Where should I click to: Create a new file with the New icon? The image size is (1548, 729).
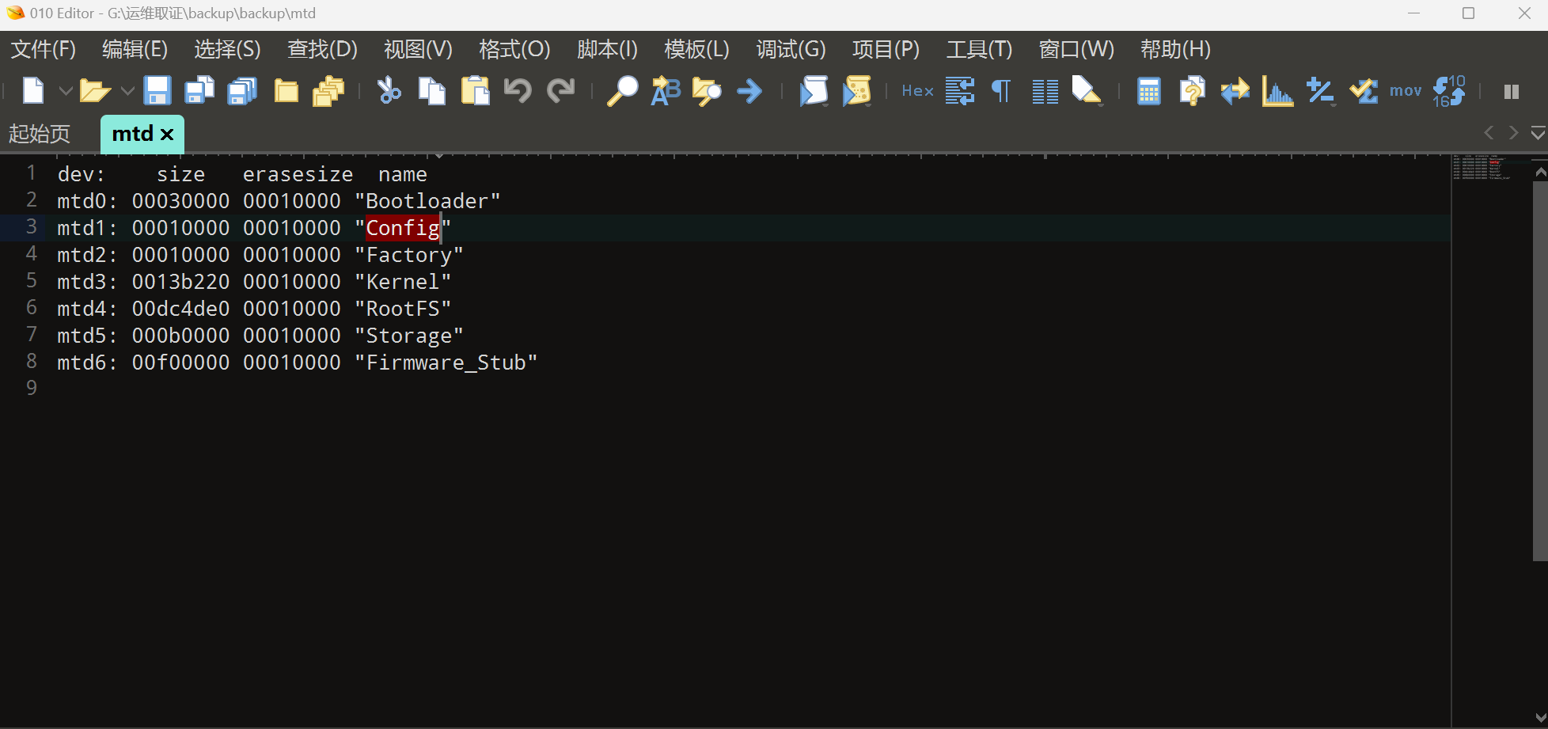(x=33, y=91)
